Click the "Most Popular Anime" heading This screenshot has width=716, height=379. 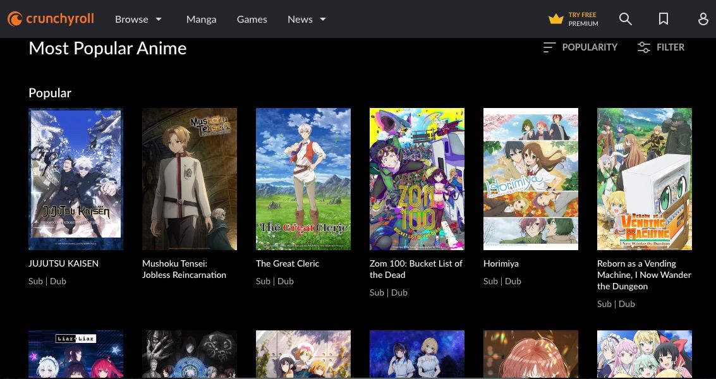tap(107, 48)
